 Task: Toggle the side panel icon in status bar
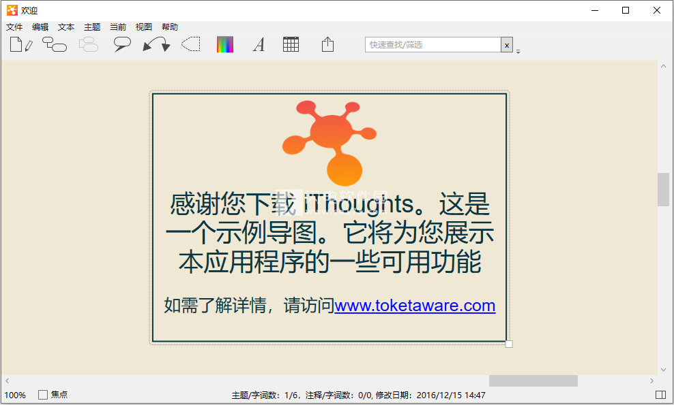click(x=660, y=395)
